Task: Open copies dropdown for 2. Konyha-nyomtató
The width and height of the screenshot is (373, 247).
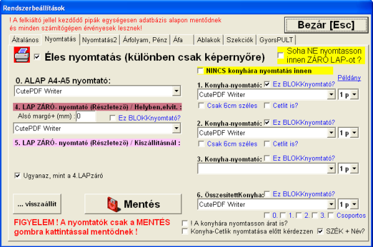Action: 354,133
